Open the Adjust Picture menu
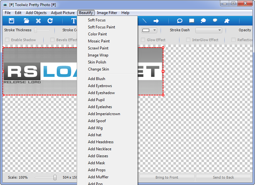The width and height of the screenshot is (255, 185). click(x=63, y=13)
